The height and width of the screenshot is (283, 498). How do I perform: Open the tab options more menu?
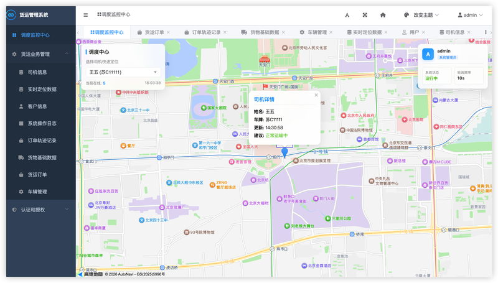[x=486, y=32]
